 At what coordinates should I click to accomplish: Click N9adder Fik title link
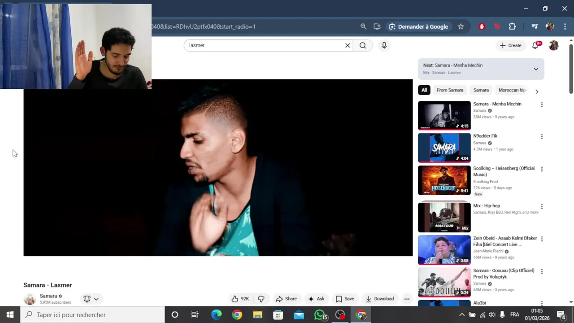(x=485, y=136)
